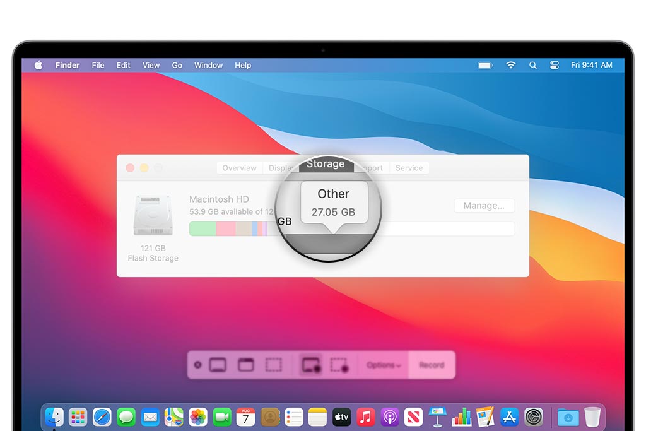646x431 pixels.
Task: Open Music from the Dock
Action: 365,417
